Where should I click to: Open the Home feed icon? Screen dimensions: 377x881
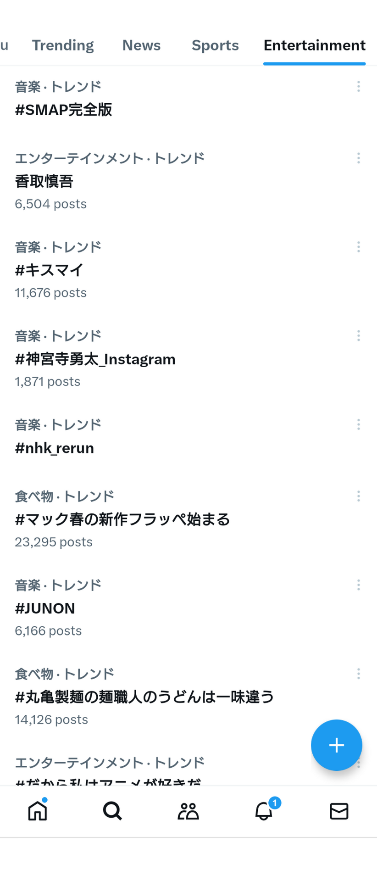pyautogui.click(x=38, y=811)
